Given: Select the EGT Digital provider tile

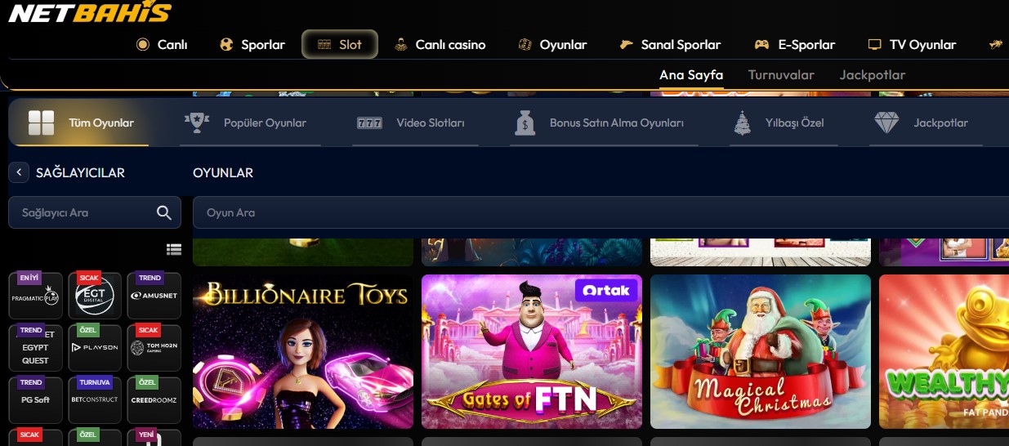Looking at the screenshot, I should click(x=95, y=296).
